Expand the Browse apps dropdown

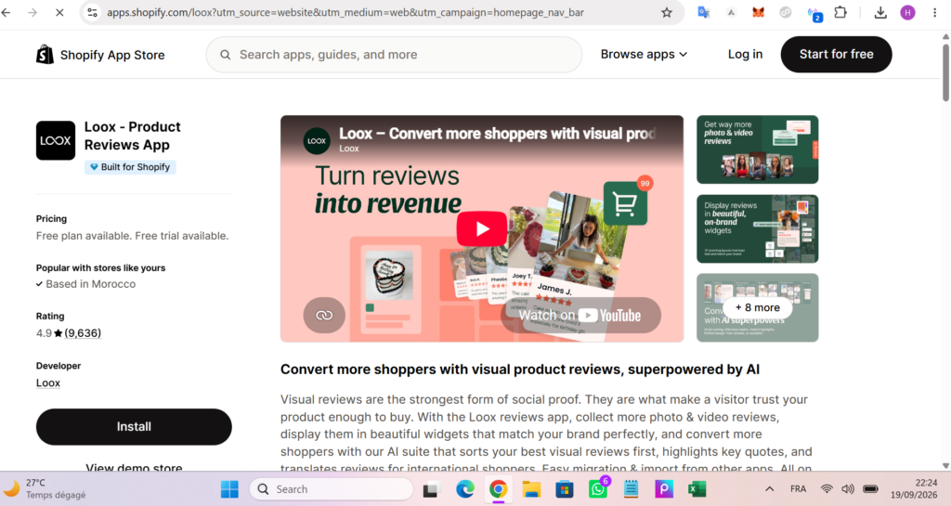click(x=644, y=55)
